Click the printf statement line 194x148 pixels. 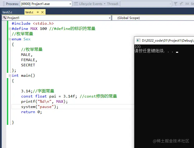pos(44,101)
